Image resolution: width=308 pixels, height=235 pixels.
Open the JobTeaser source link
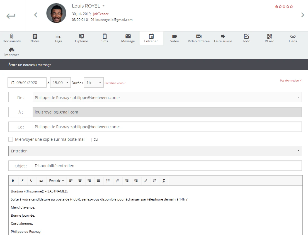[x=101, y=14]
